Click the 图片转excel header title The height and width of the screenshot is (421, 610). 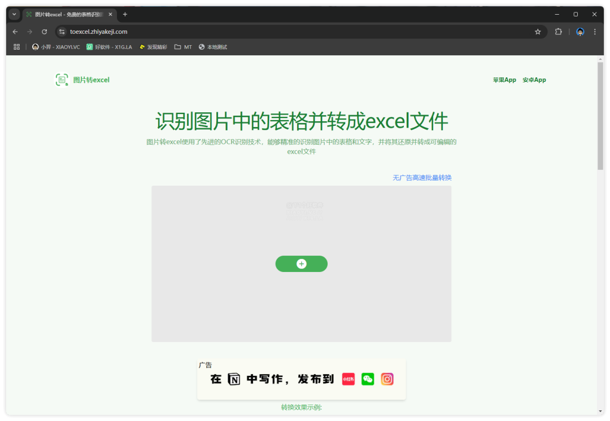point(91,80)
